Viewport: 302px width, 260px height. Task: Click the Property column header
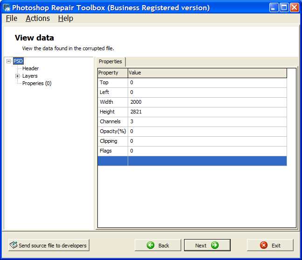click(113, 73)
